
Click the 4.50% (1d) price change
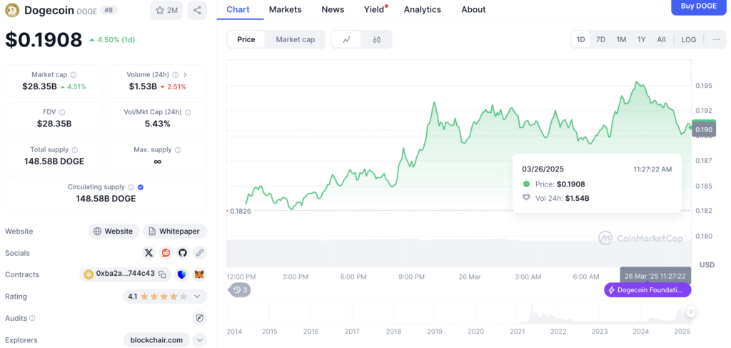click(112, 39)
